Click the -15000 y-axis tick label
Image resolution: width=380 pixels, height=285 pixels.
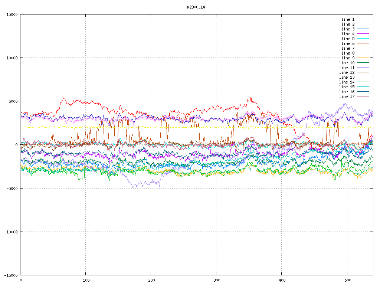coord(11,275)
